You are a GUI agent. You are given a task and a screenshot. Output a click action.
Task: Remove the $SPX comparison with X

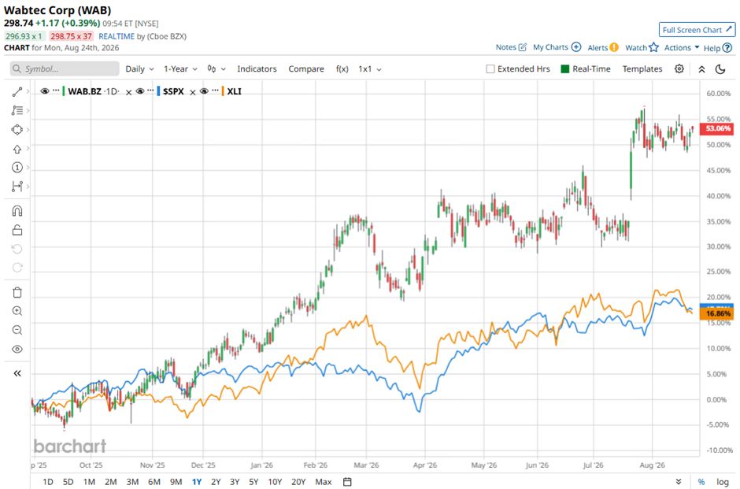[193, 92]
